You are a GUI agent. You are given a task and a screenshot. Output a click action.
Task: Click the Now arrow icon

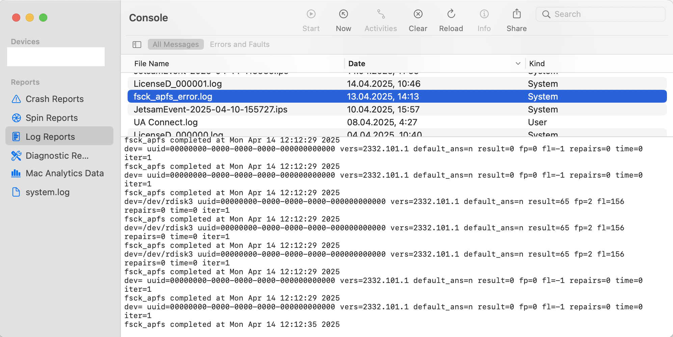click(343, 14)
